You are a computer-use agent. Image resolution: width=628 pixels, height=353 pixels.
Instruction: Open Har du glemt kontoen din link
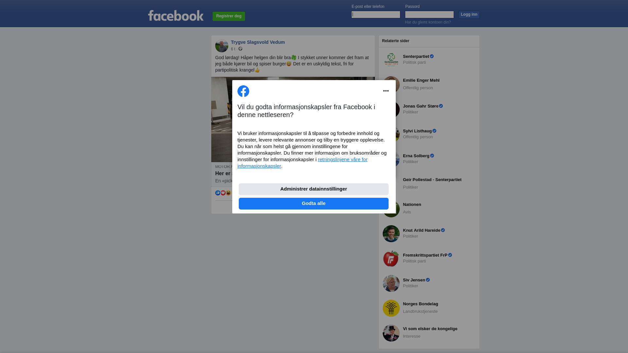[x=428, y=22]
